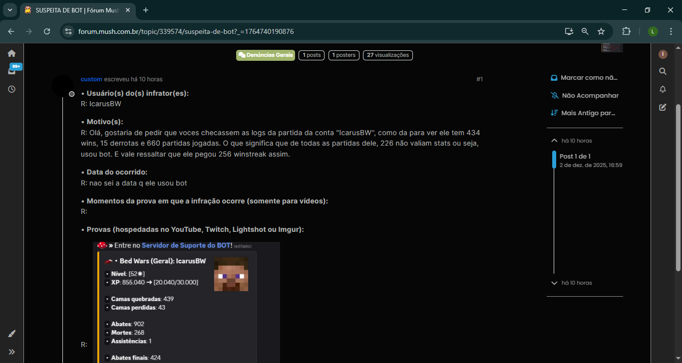Click the blue timeline scroll handle

pos(554,160)
